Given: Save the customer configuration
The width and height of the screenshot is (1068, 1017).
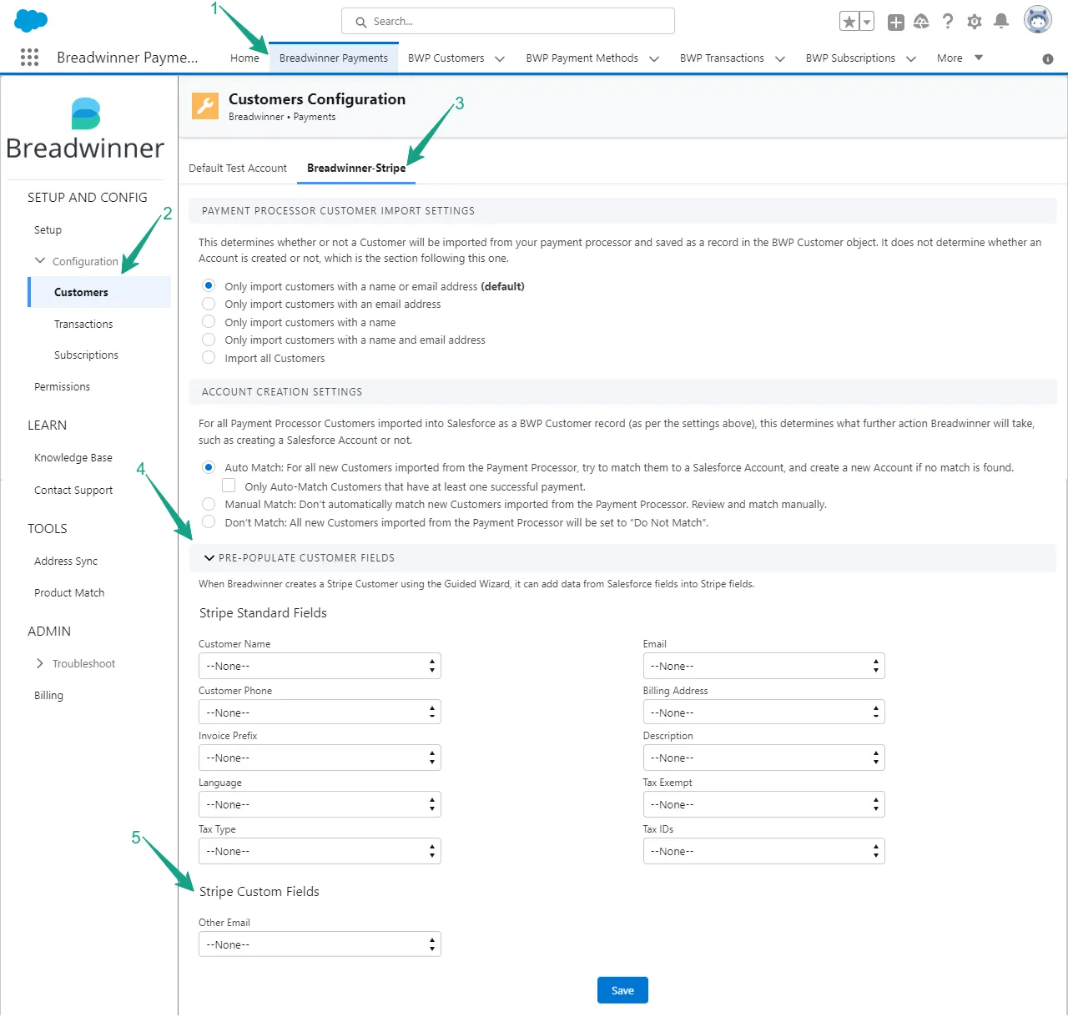Looking at the screenshot, I should pos(622,990).
